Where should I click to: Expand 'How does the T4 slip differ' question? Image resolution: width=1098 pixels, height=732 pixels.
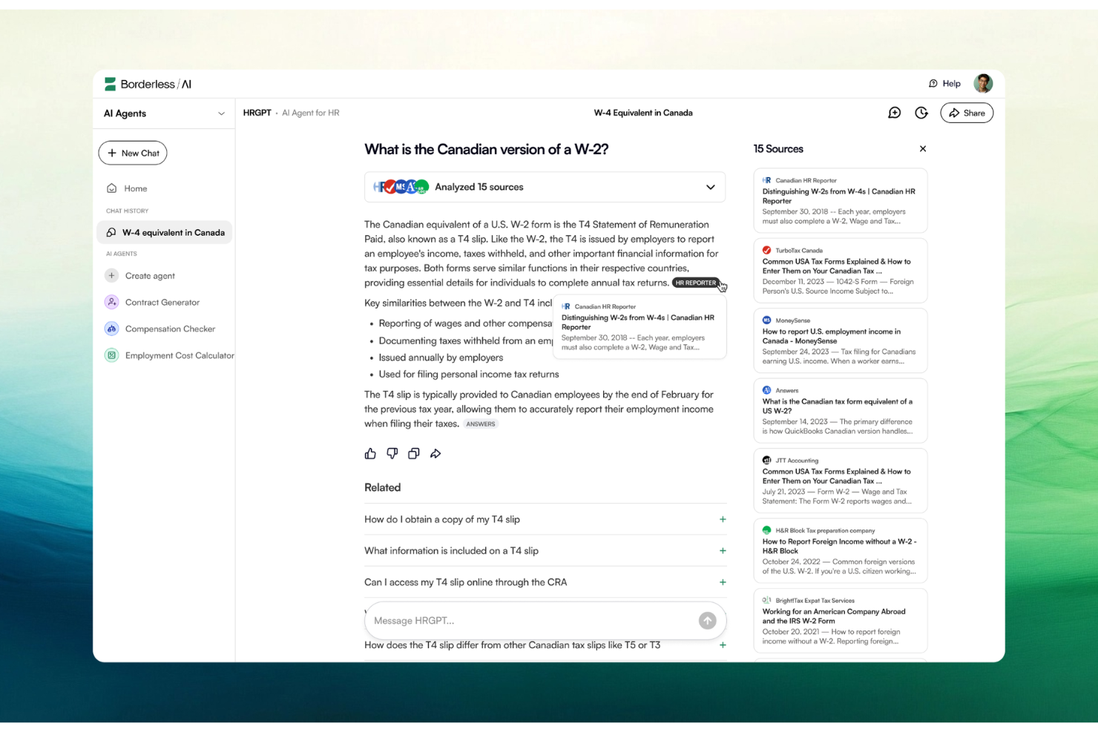click(545, 645)
